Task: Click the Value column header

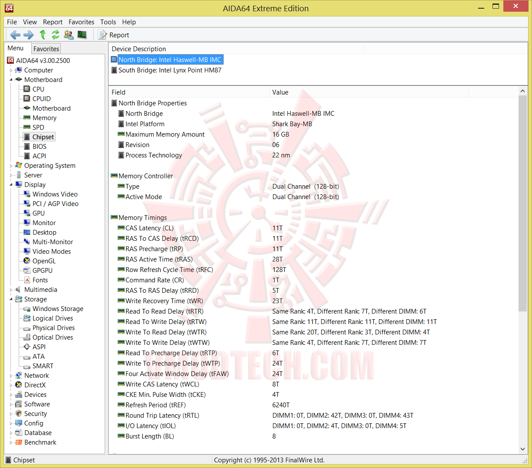Action: pos(369,92)
